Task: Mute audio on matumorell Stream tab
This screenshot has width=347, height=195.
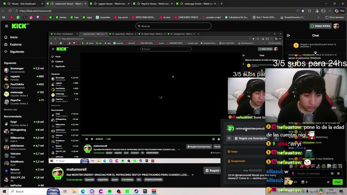Action: (x=52, y=4)
